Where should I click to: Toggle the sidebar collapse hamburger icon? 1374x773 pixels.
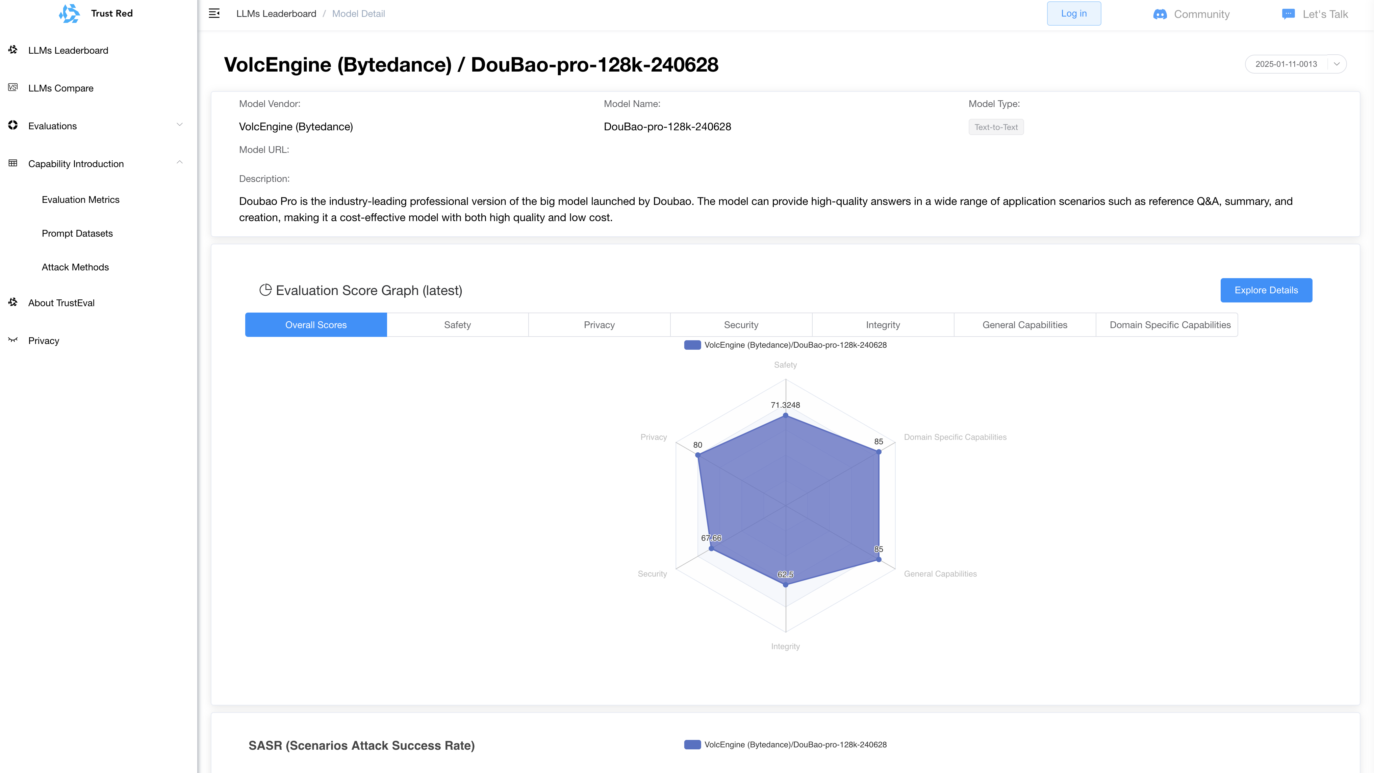pyautogui.click(x=214, y=13)
